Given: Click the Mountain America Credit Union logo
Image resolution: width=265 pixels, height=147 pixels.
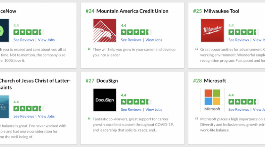Looking at the screenshot, I should [105, 30].
